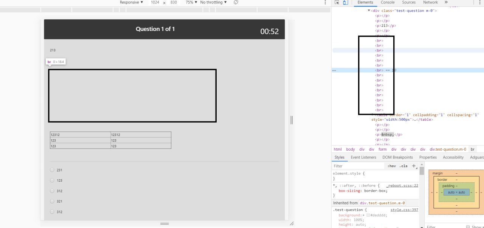This screenshot has width=484, height=228.
Task: Click the viewport height field showing 830
Action: coord(174,2)
